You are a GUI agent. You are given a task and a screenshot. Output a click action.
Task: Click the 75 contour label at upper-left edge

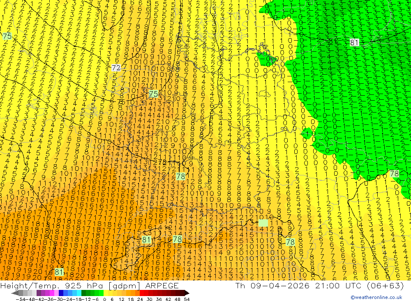7,36
